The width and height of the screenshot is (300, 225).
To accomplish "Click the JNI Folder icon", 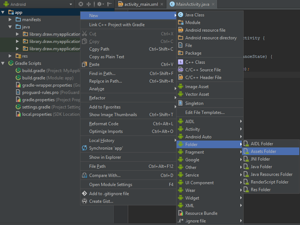I will pyautogui.click(x=246, y=159).
